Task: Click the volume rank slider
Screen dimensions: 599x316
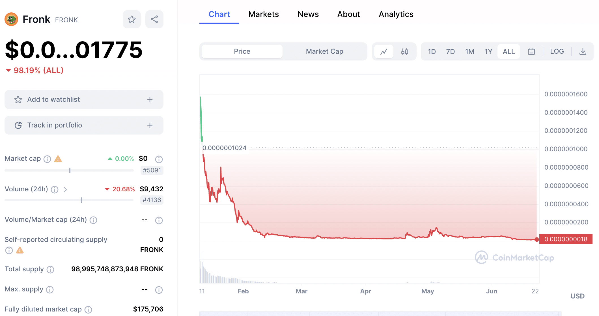Action: (69, 200)
